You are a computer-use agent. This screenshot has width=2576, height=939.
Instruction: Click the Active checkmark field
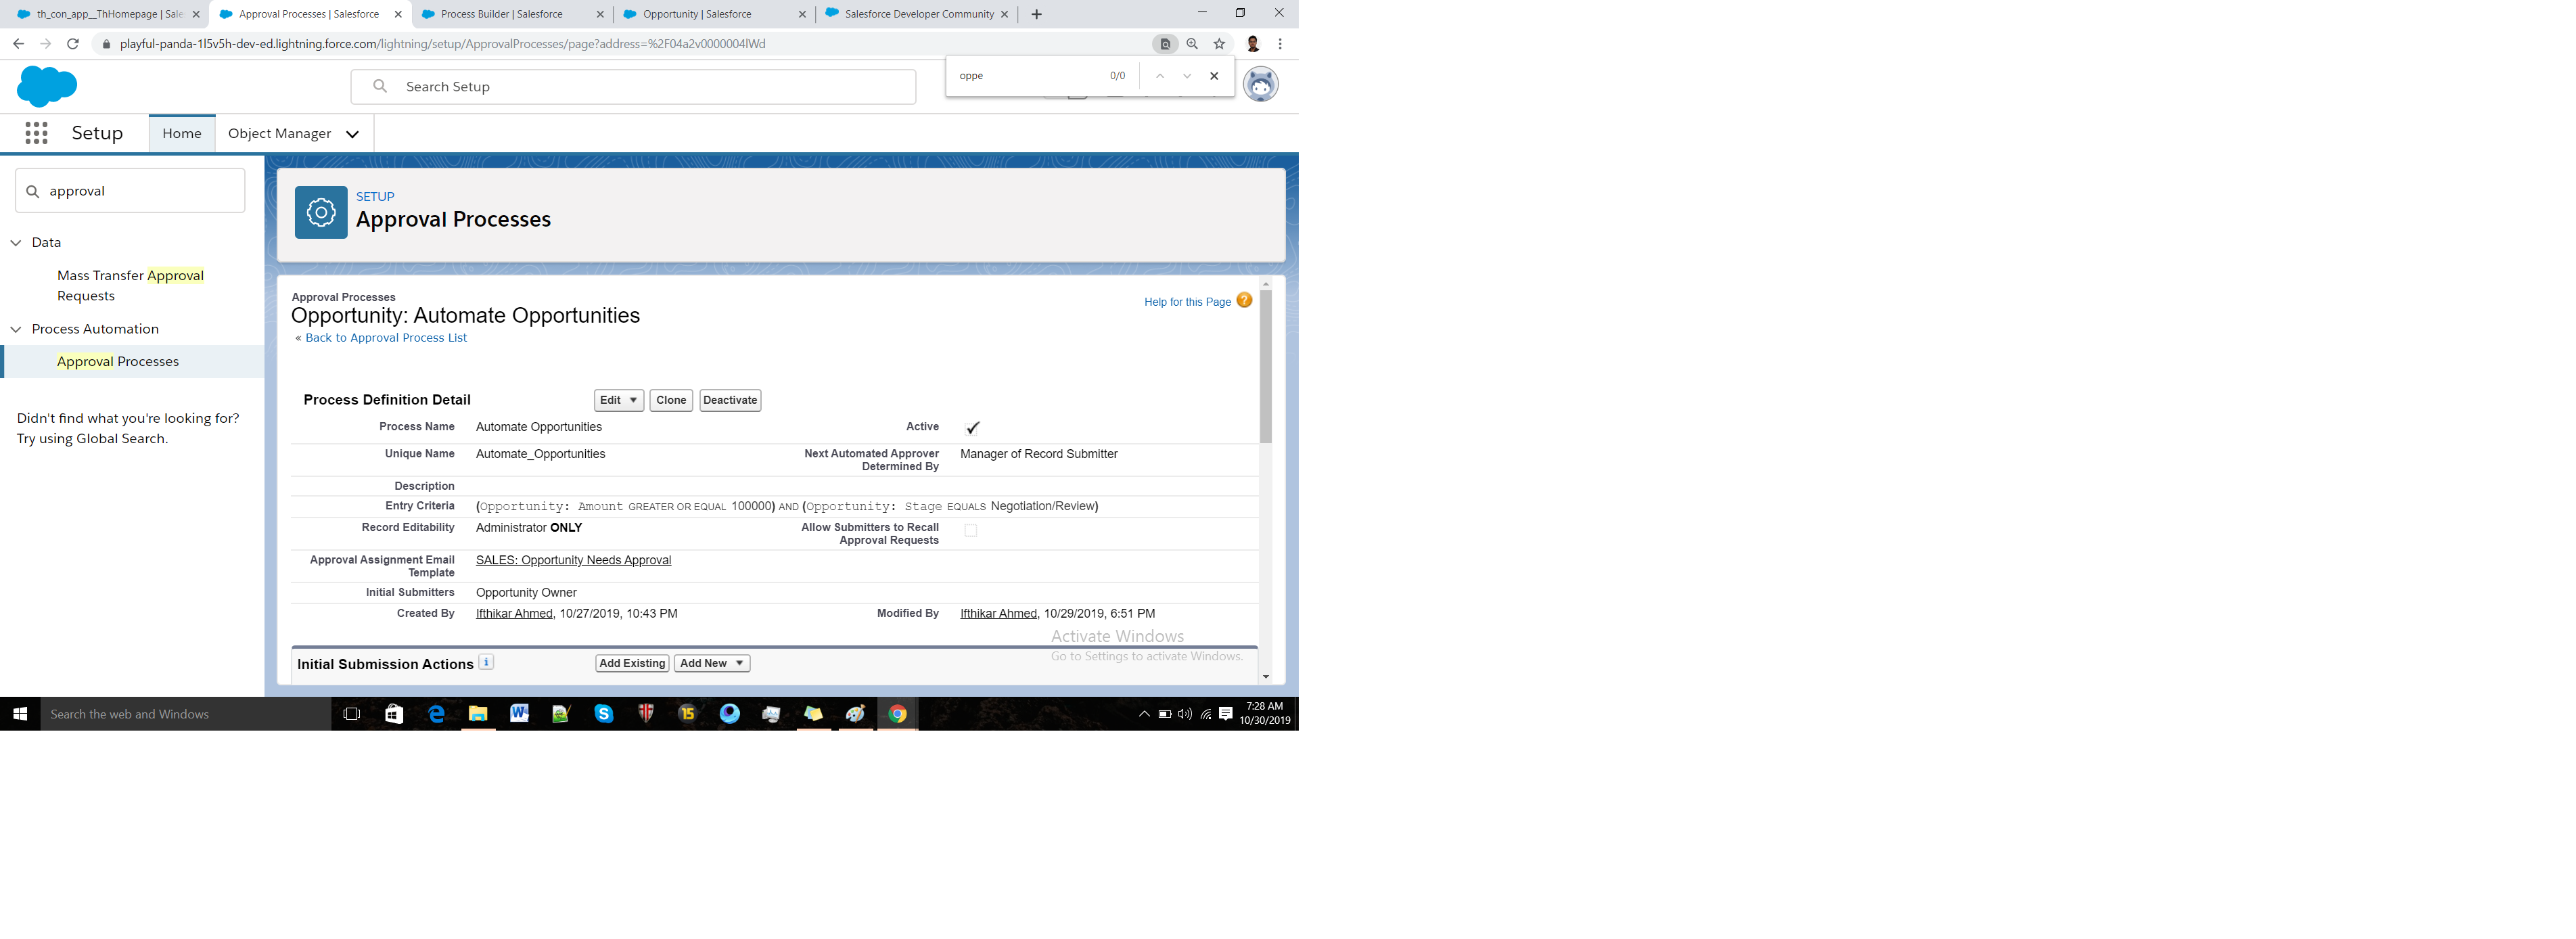tap(972, 428)
